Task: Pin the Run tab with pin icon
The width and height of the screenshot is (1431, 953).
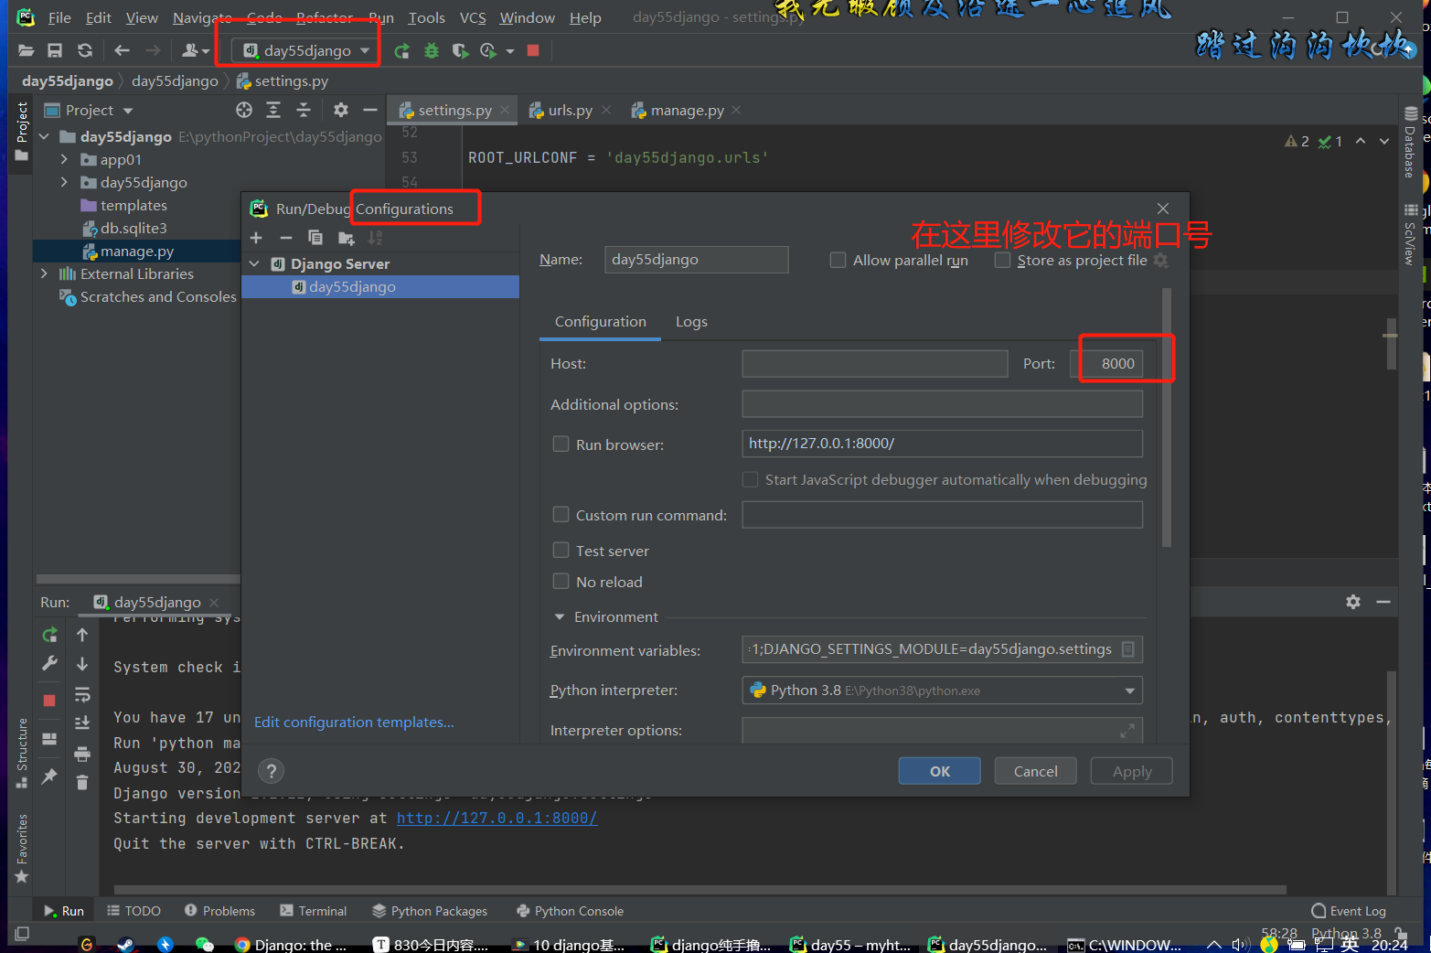Action: [49, 776]
